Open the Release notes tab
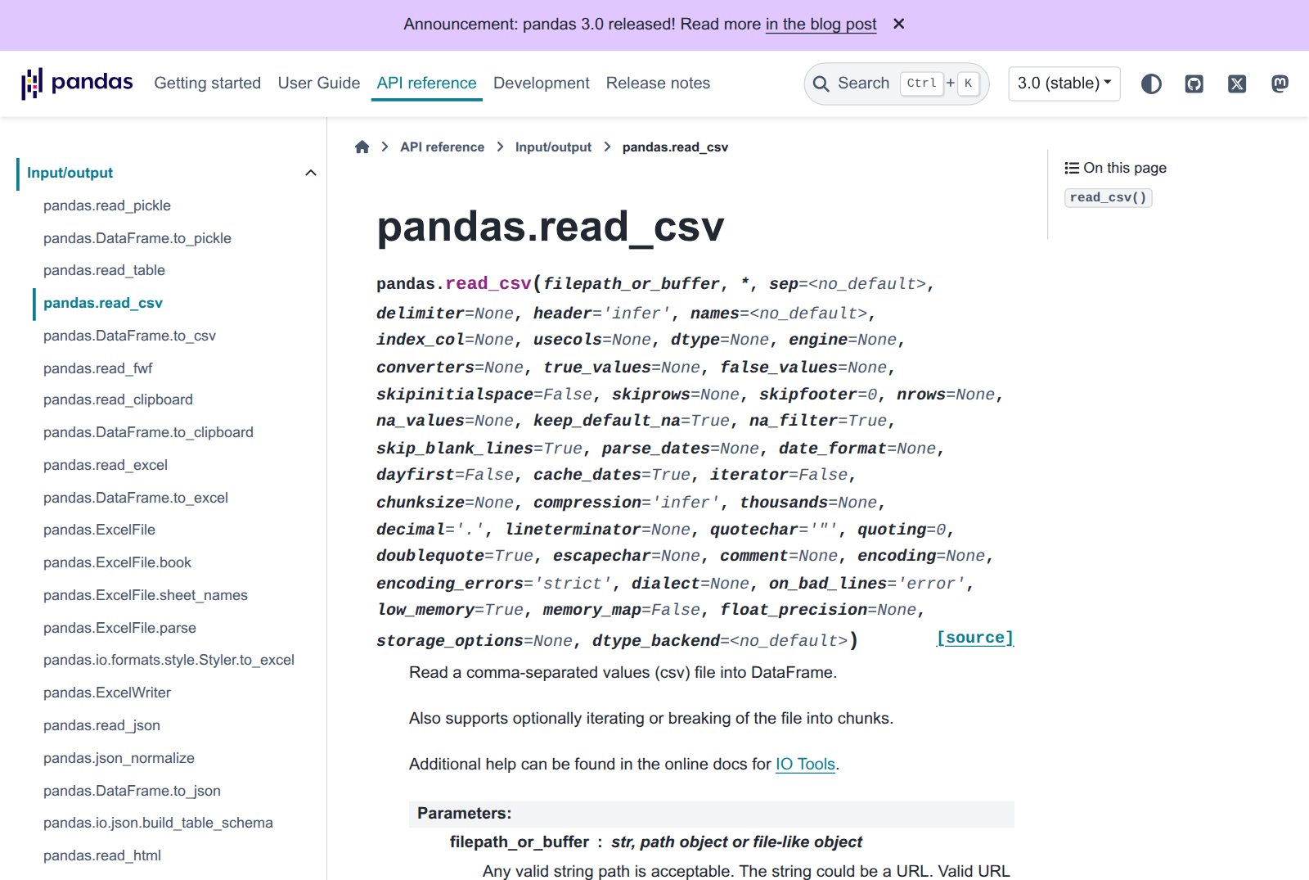1309x880 pixels. 658,83
